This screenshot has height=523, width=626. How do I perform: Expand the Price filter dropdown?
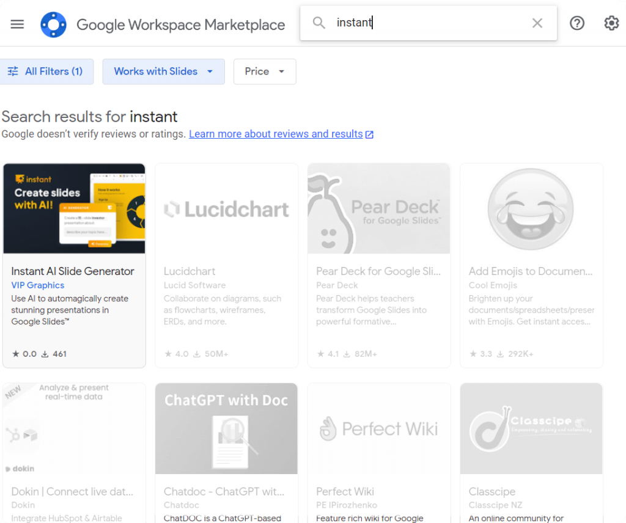coord(265,71)
